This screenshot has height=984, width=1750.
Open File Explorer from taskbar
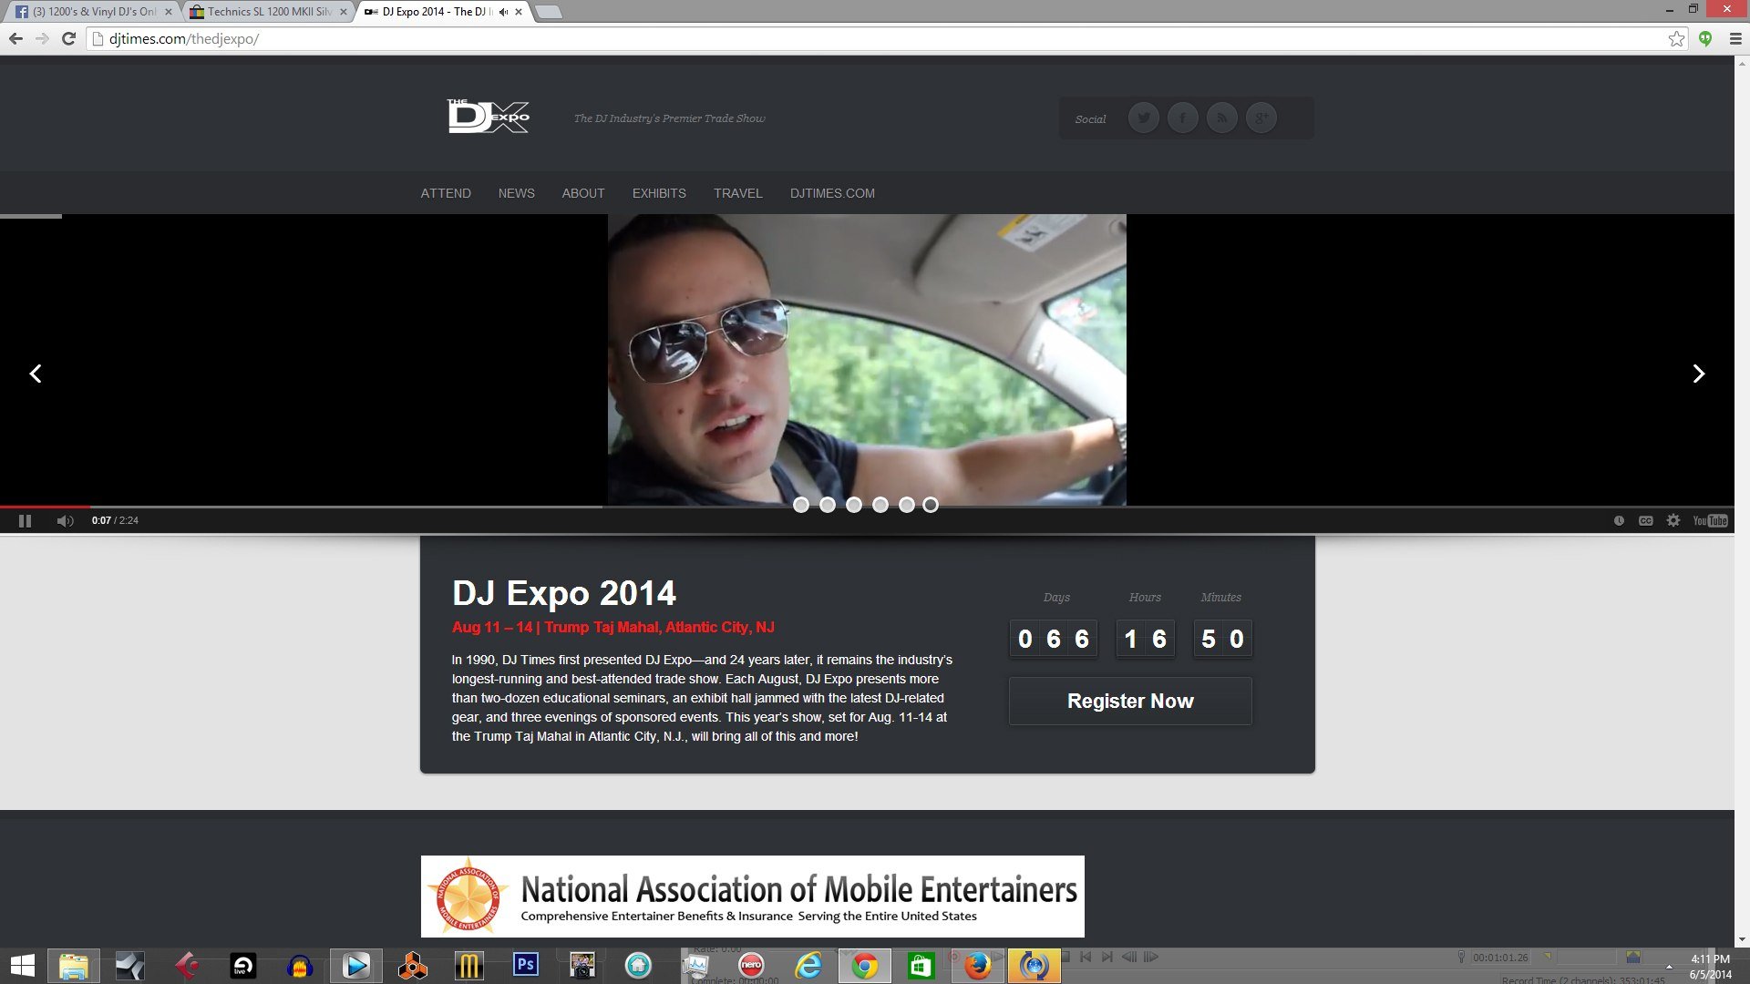(73, 966)
